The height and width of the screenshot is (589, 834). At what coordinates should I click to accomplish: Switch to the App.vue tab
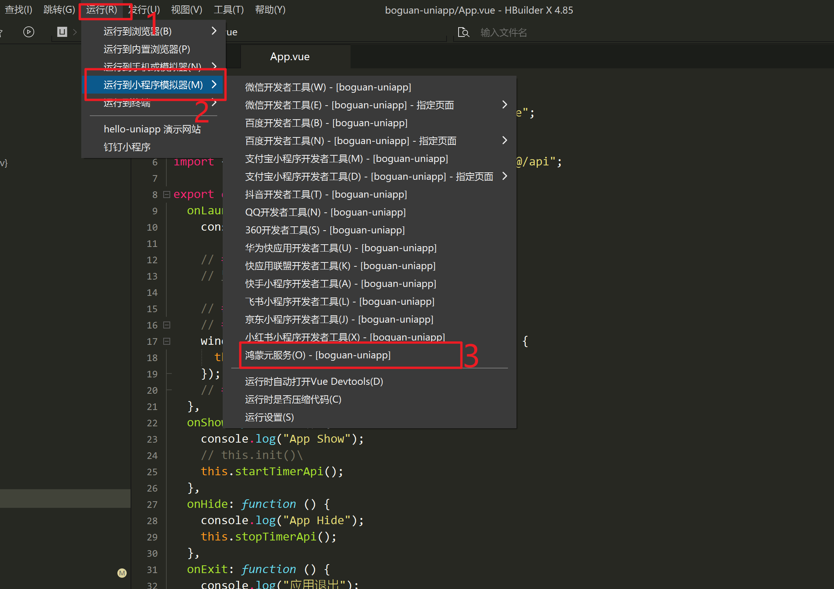click(x=290, y=57)
